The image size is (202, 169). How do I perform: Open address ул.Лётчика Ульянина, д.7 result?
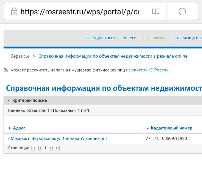point(58,138)
